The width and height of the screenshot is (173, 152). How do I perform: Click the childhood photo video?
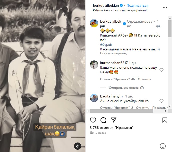[43, 75]
